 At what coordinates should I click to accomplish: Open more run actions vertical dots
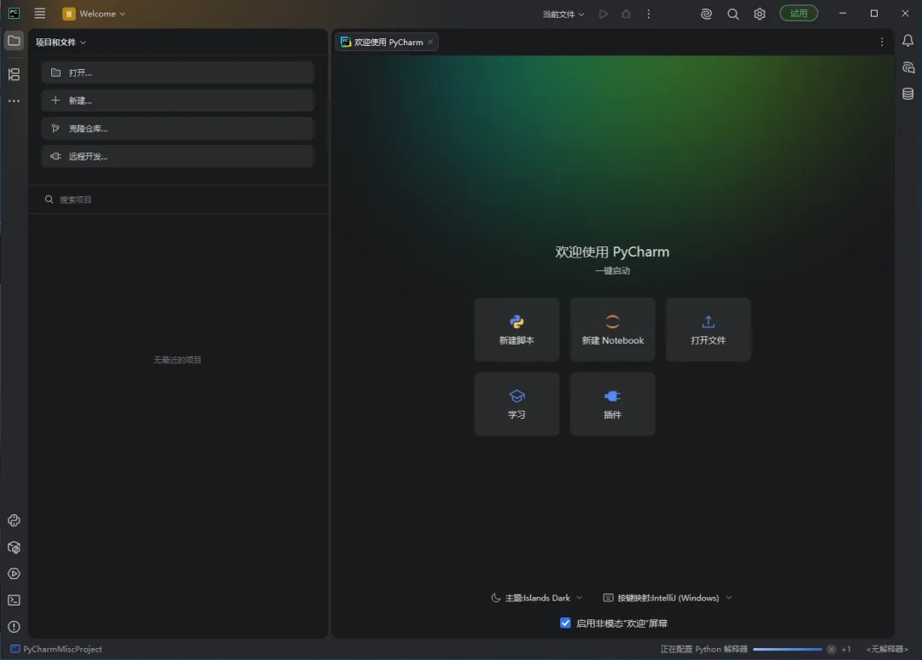(x=649, y=14)
